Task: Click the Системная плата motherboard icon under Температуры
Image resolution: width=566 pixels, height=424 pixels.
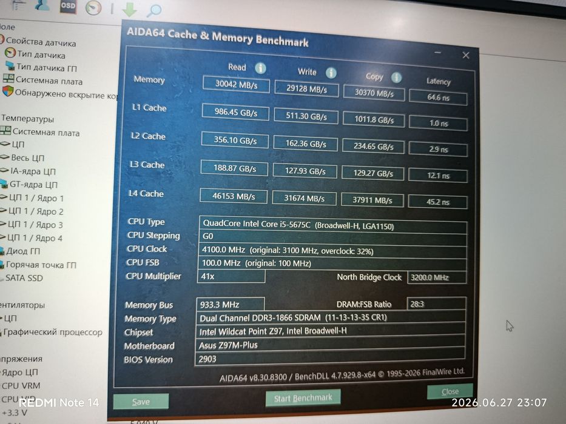Action: [x=6, y=130]
